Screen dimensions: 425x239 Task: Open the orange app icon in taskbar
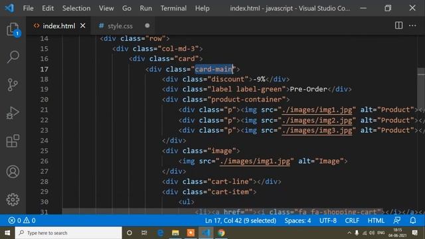click(x=191, y=233)
